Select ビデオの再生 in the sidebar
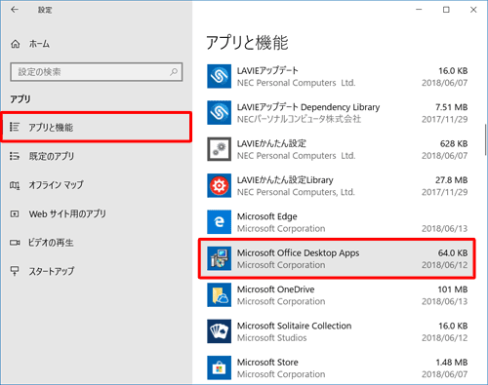The width and height of the screenshot is (488, 385). coord(96,243)
